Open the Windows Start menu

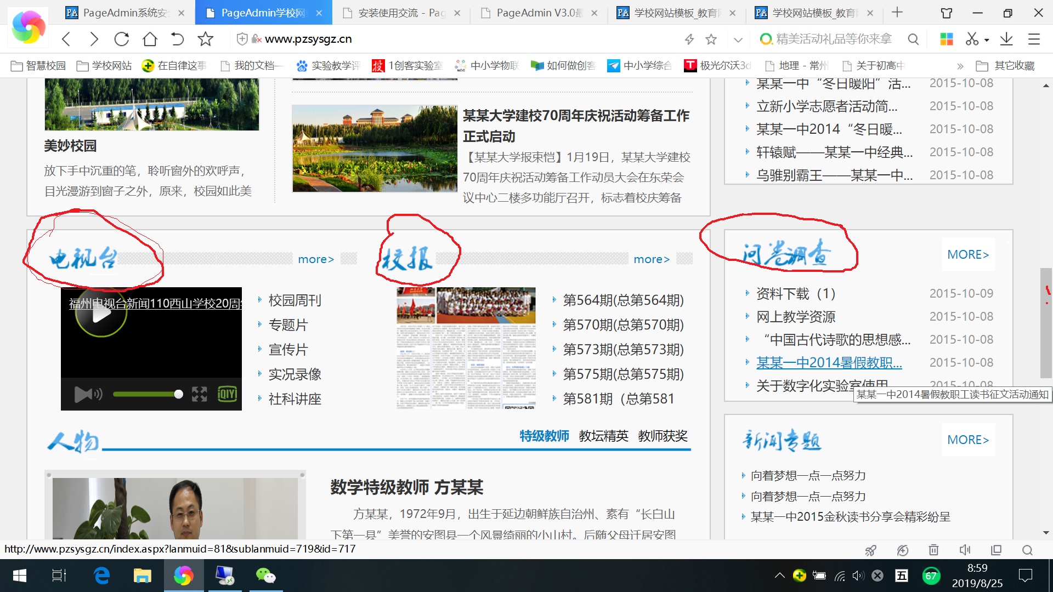pyautogui.click(x=19, y=576)
